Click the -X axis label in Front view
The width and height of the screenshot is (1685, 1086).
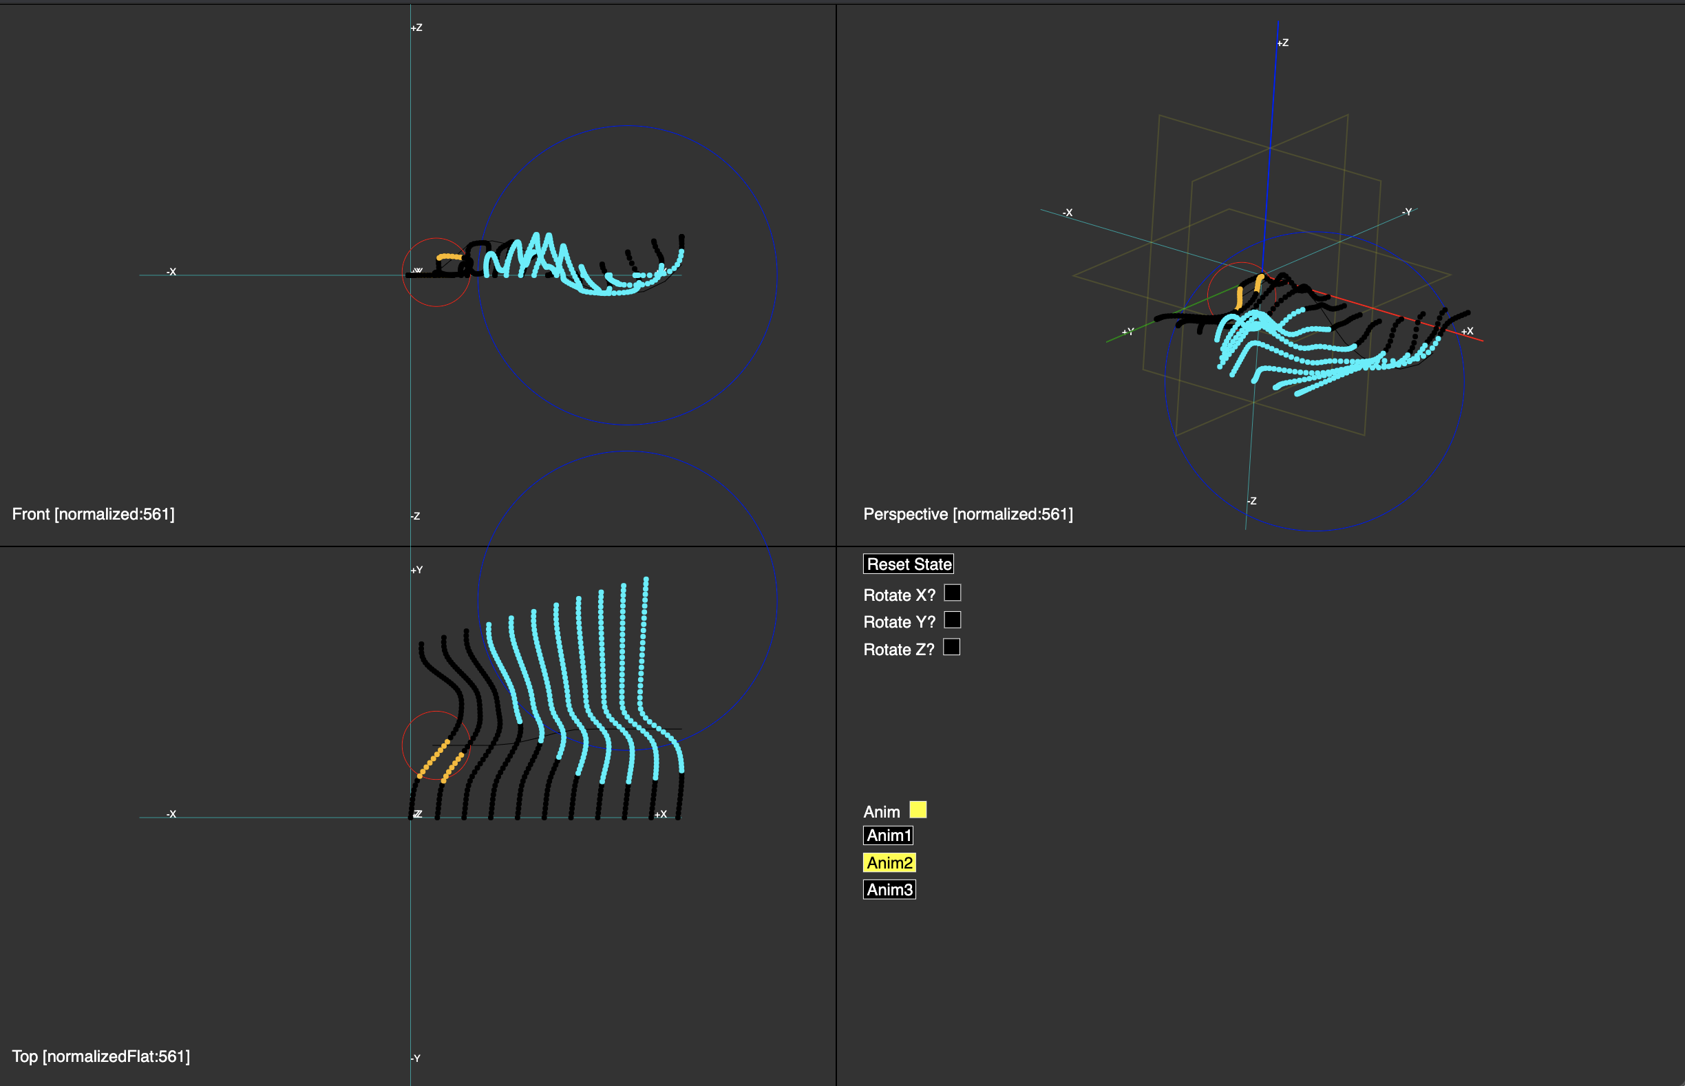[x=171, y=271]
